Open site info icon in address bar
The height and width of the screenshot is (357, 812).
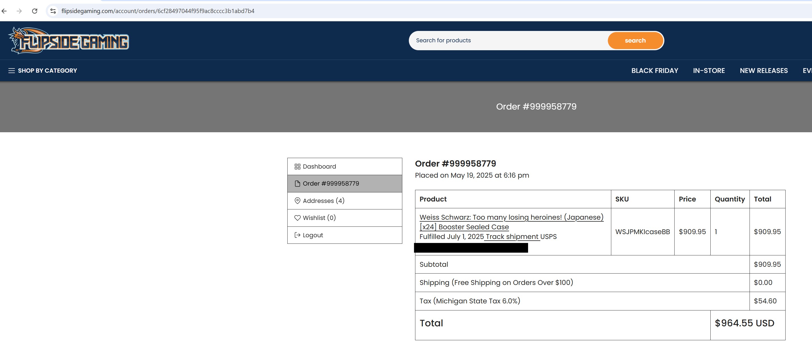53,11
